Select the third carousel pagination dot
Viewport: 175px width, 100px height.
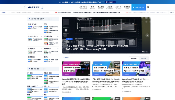click(146, 52)
